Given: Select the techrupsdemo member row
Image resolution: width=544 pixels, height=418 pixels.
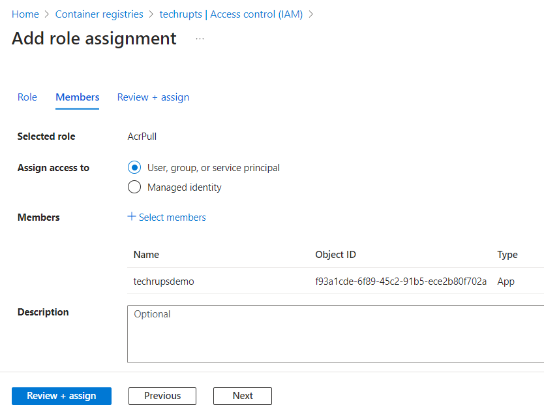Looking at the screenshot, I should tap(164, 281).
